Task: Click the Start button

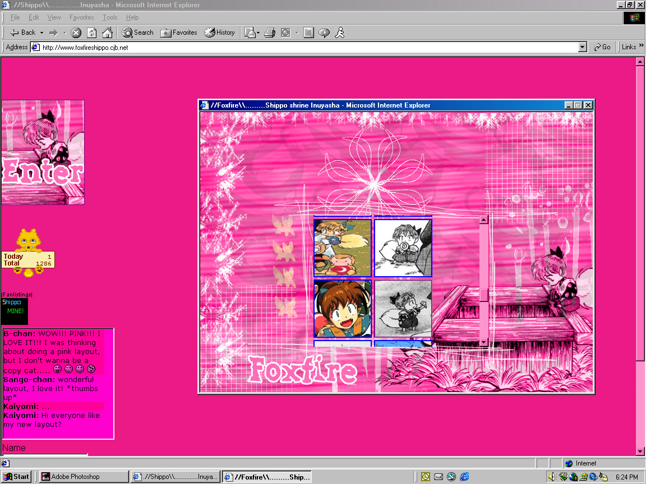Action: coord(16,477)
